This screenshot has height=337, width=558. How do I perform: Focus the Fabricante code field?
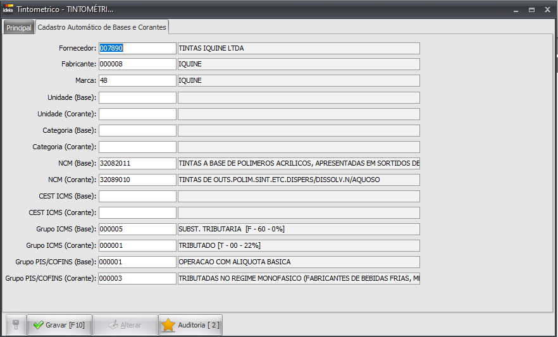coord(137,64)
